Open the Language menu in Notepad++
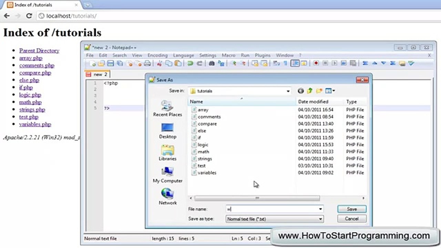 coord(183,55)
